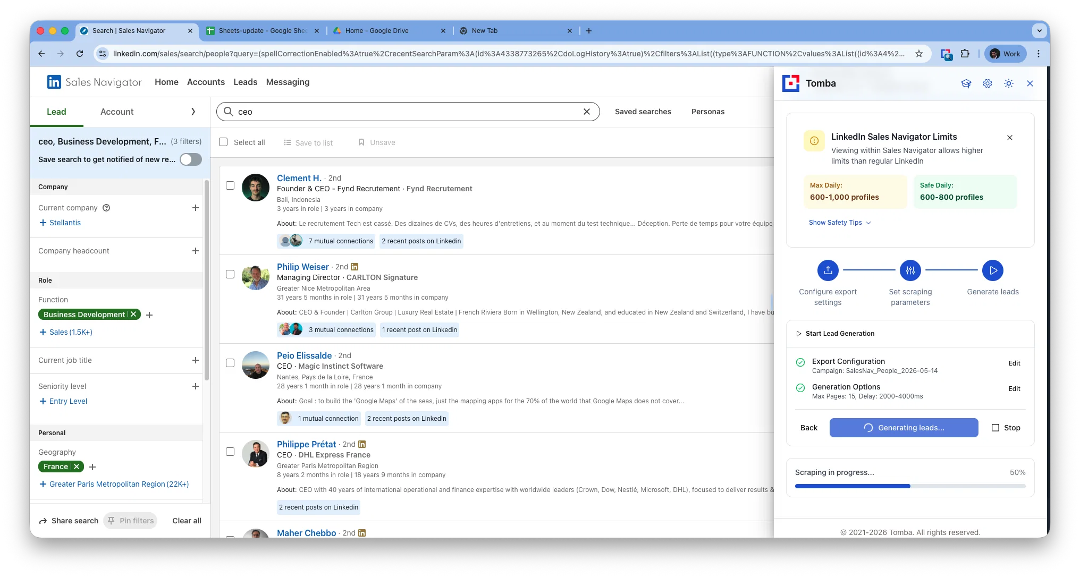
Task: Add another Function filter with plus icon
Action: pyautogui.click(x=149, y=315)
